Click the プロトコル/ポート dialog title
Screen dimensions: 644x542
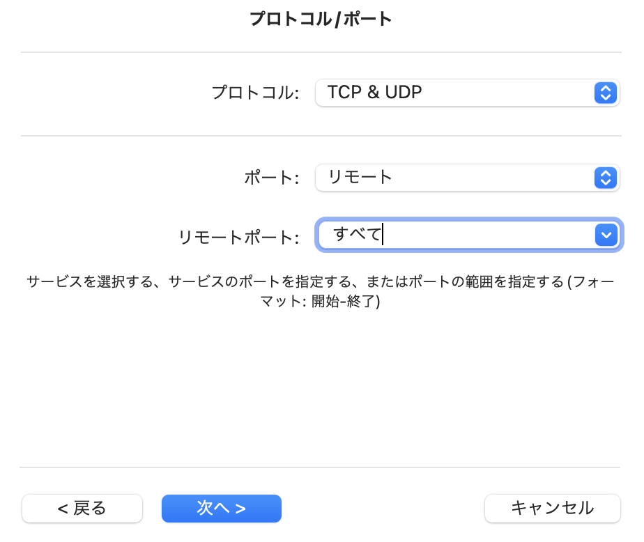pos(321,19)
